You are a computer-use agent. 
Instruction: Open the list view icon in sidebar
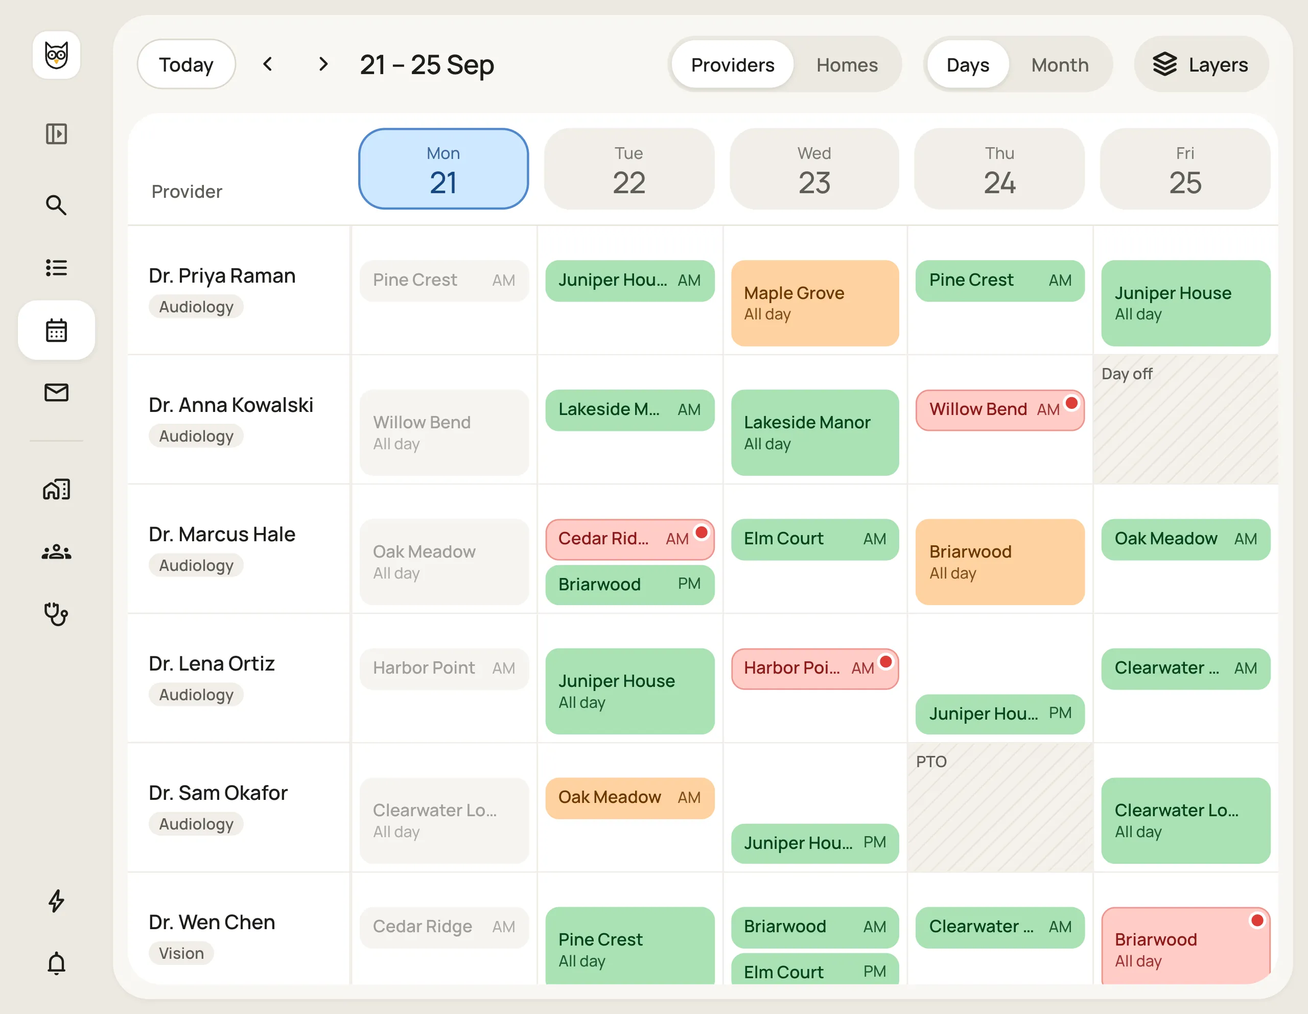point(56,268)
